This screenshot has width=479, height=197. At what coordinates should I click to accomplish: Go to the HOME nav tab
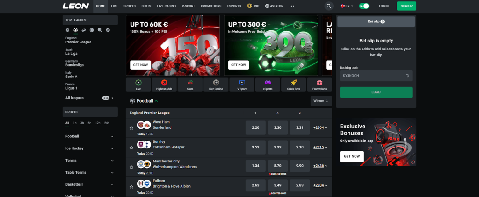click(101, 6)
